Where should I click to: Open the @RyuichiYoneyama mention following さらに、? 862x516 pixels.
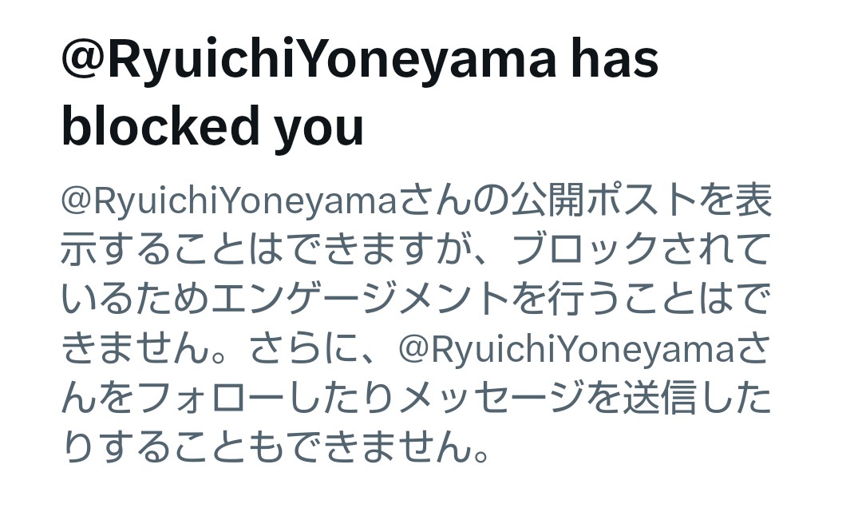(x=566, y=351)
